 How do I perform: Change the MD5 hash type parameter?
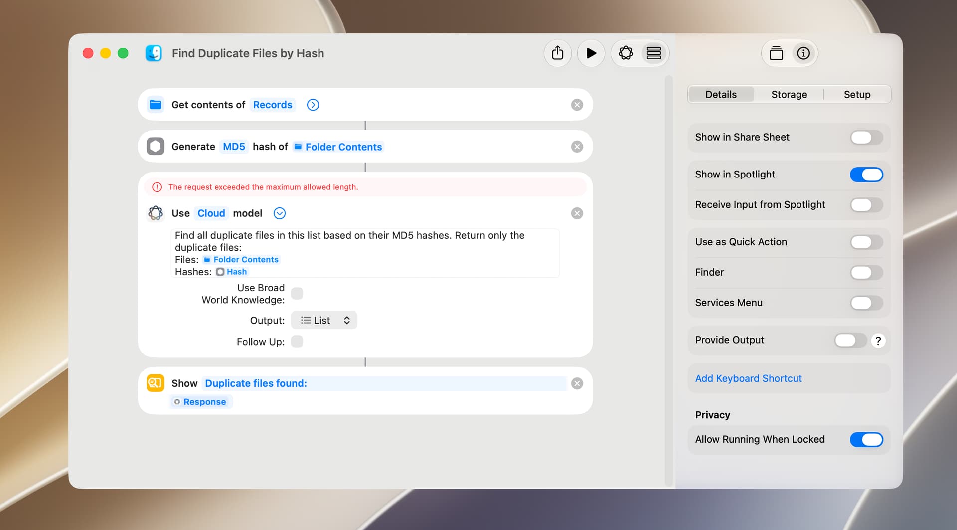pyautogui.click(x=234, y=147)
